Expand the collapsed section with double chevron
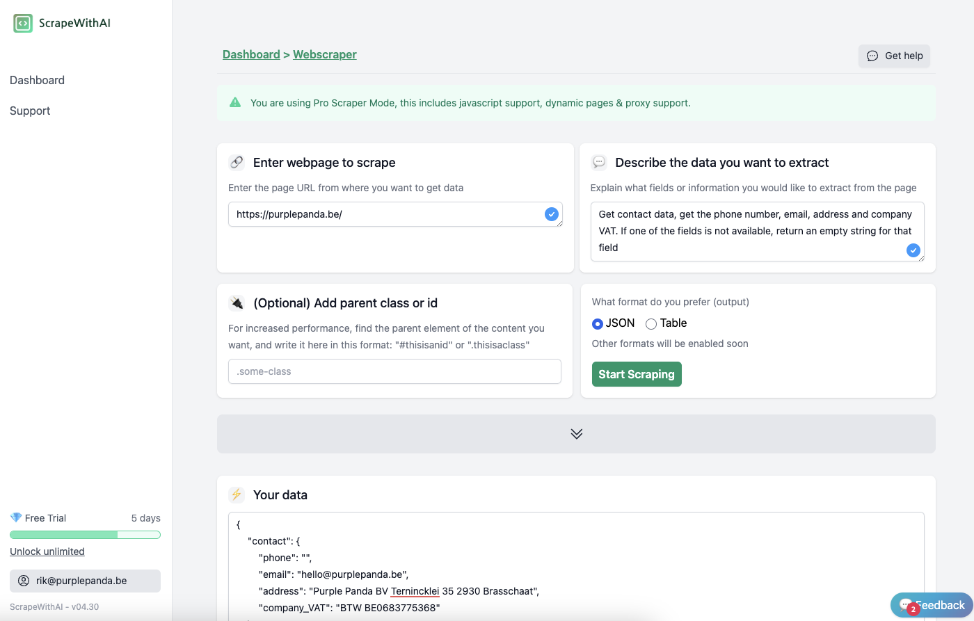Image resolution: width=974 pixels, height=621 pixels. pos(576,433)
